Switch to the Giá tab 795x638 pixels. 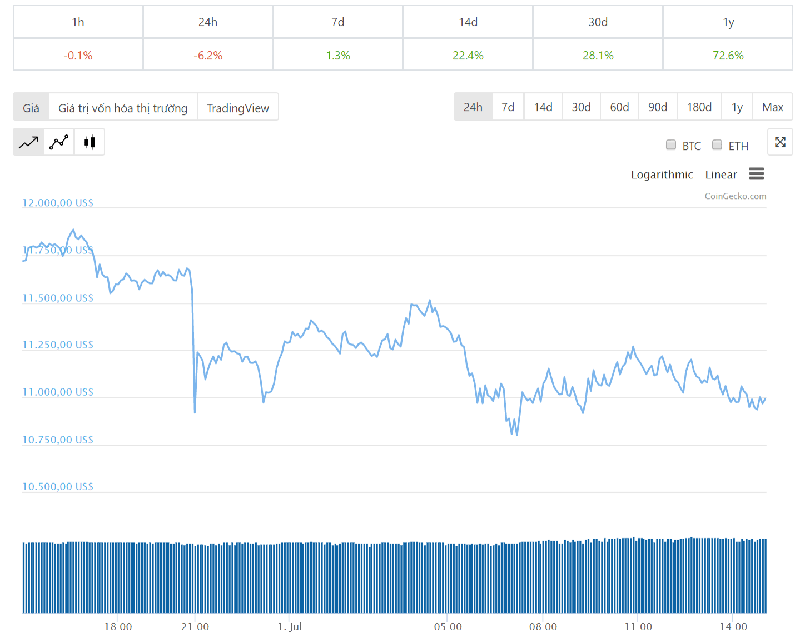point(31,107)
